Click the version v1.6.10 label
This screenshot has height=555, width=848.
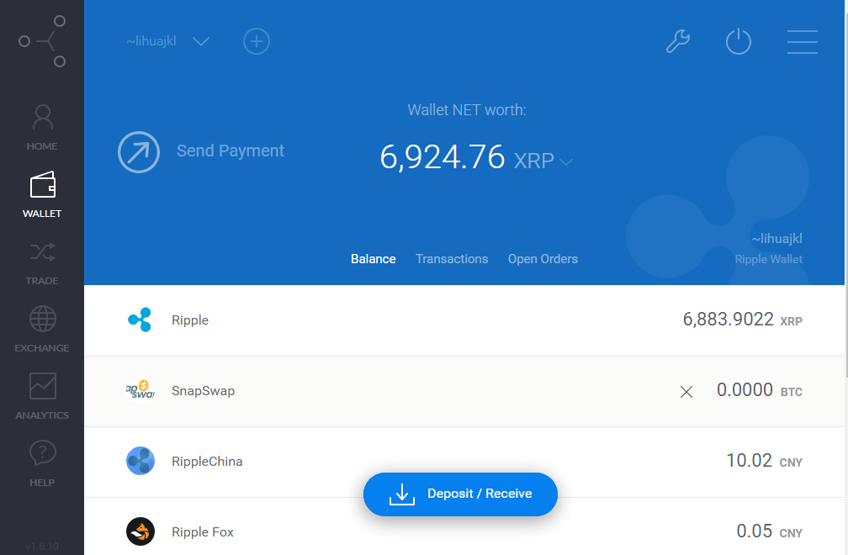click(x=42, y=547)
